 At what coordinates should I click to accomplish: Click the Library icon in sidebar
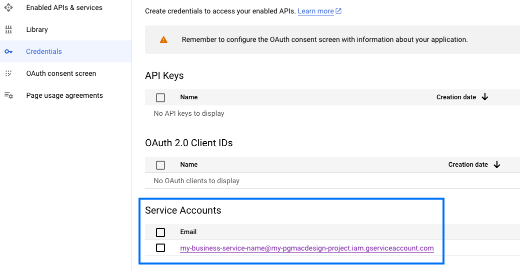click(8, 29)
